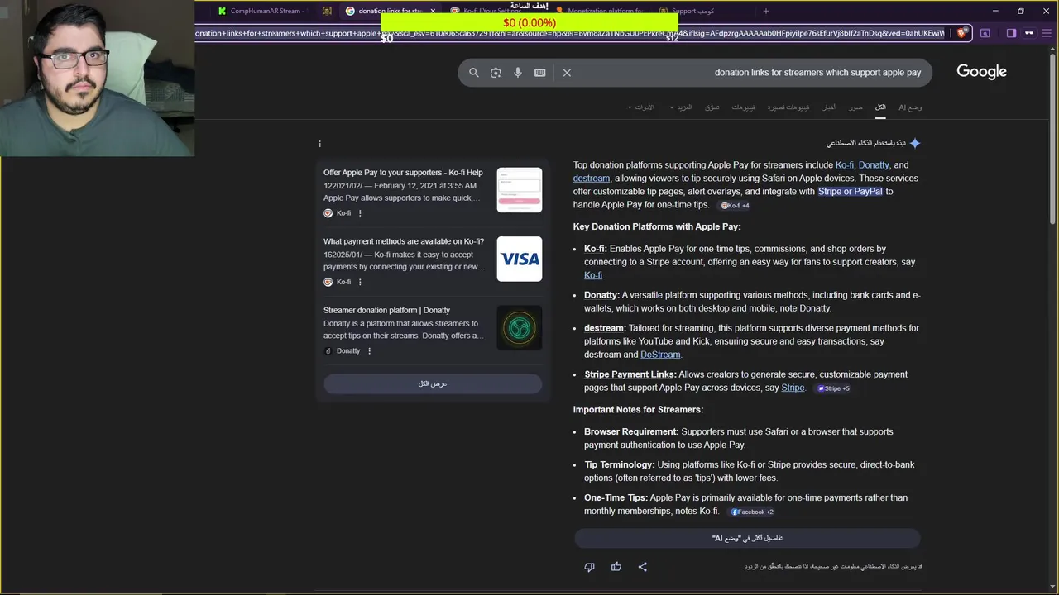
Task: Open the Stripe link in Stripe Payment Links bullet
Action: (793, 388)
